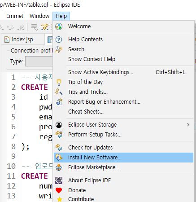Click the Report Bug icon
This screenshot has width=196, height=202.
tap(59, 102)
